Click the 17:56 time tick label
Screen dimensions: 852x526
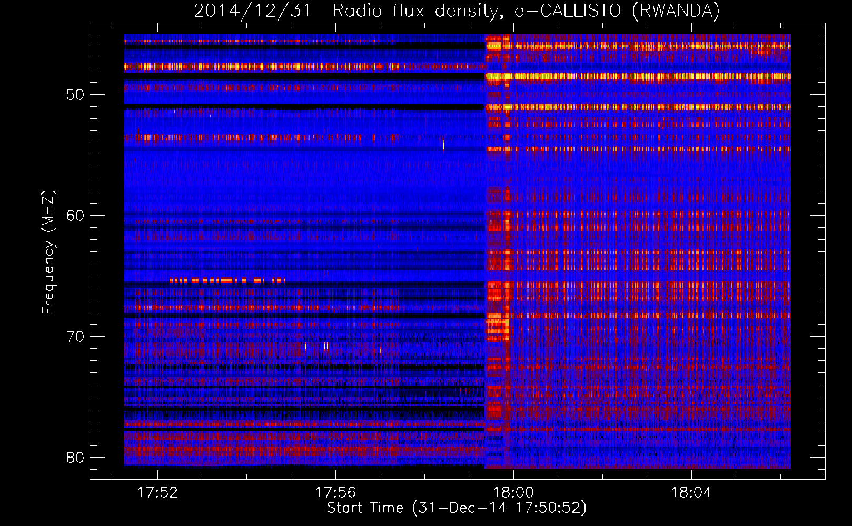[335, 493]
